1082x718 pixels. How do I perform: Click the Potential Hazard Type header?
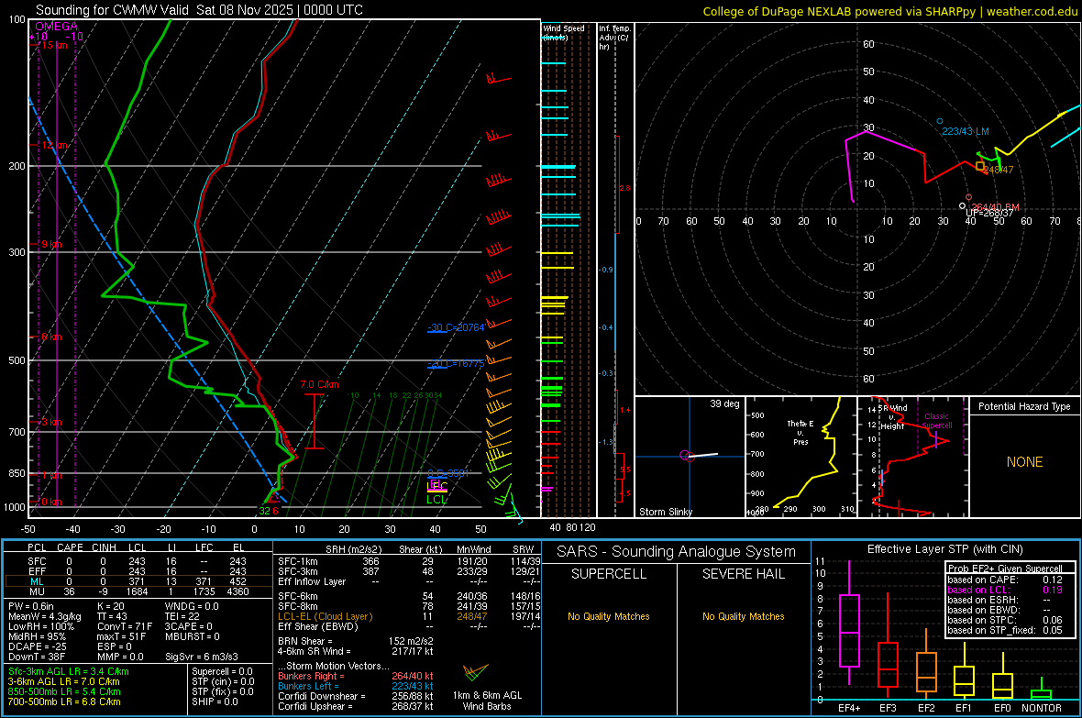pos(1024,406)
